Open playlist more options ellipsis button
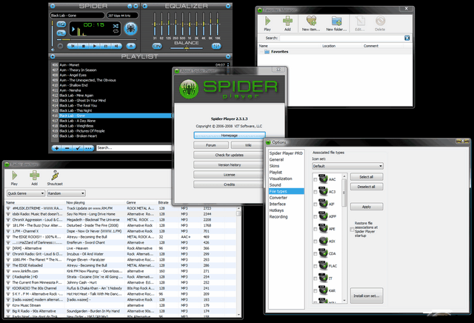474x323 pixels. point(88,148)
